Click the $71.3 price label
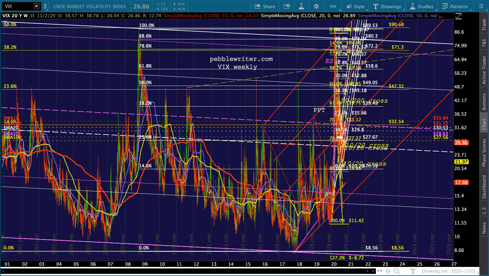 click(x=397, y=47)
